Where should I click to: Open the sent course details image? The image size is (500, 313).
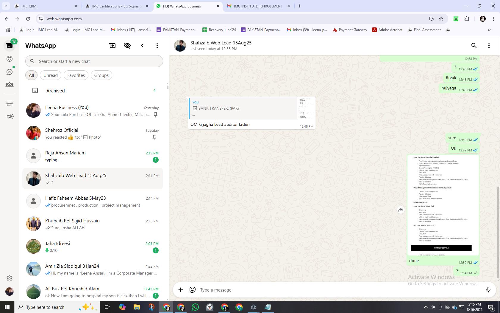[443, 205]
